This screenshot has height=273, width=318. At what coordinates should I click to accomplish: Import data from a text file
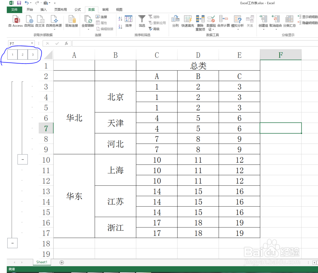(40, 21)
